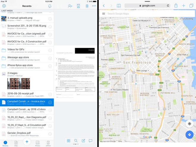196x147 pixels.
Task: Reload the google.com page
Action: tap(168, 6)
